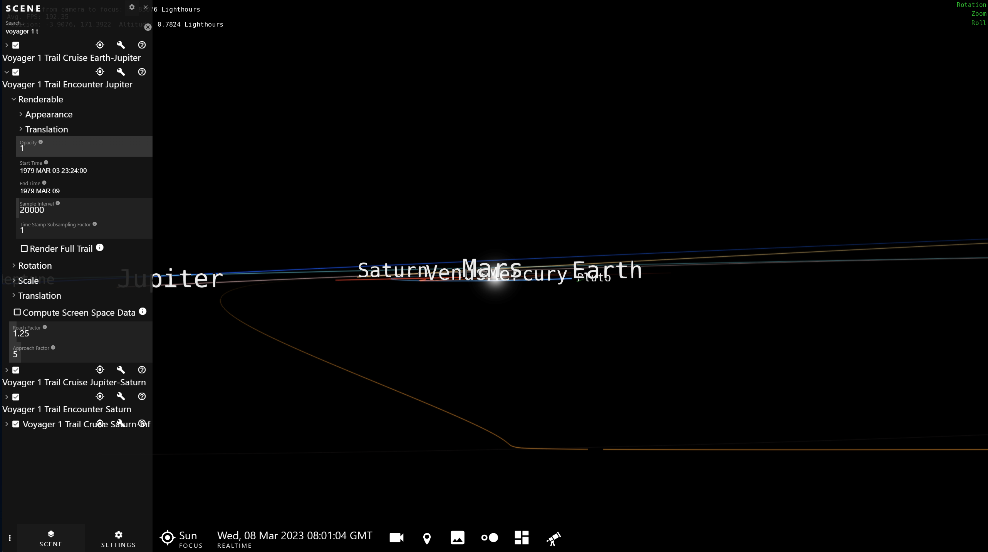Screen dimensions: 988x552
Task: Open the actions panel grid icon
Action: pos(521,537)
